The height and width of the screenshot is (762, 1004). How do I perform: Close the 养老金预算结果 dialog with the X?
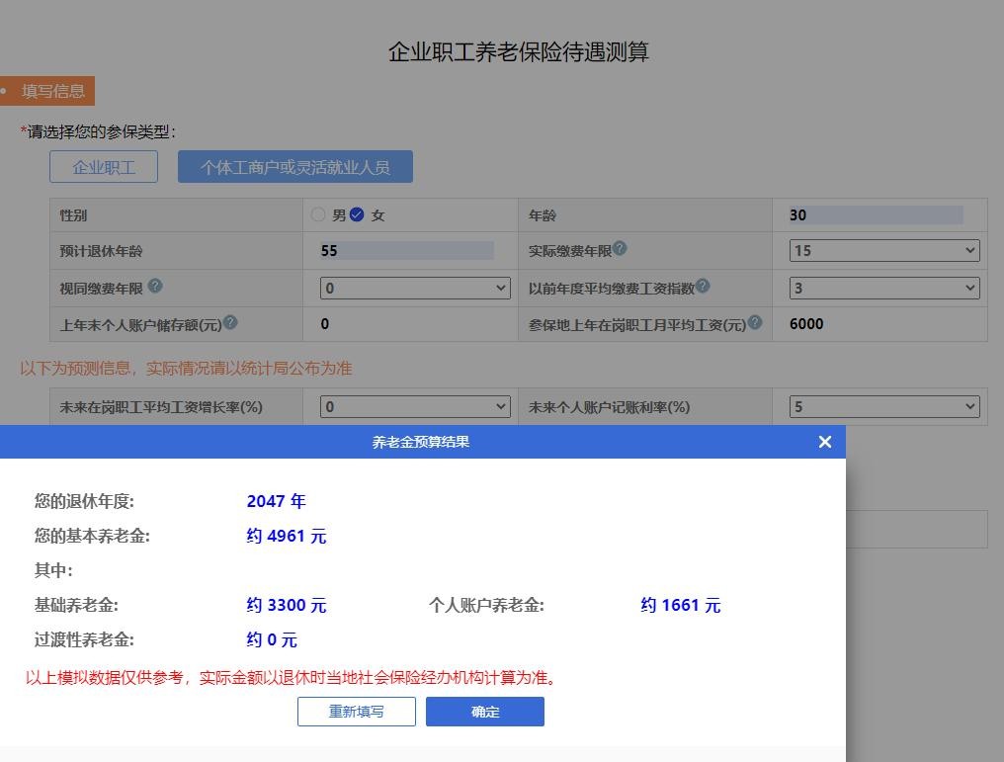coord(825,442)
